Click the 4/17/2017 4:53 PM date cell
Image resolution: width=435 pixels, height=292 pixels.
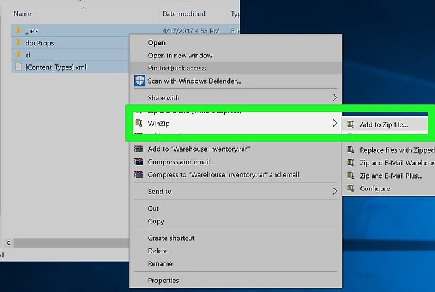(x=191, y=31)
